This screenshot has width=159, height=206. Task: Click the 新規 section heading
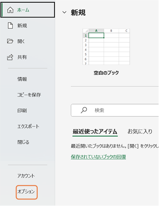[78, 13]
